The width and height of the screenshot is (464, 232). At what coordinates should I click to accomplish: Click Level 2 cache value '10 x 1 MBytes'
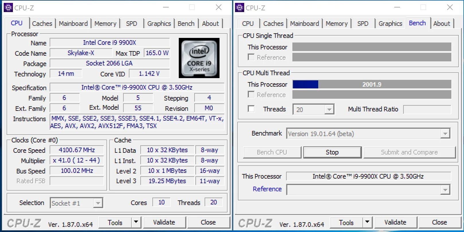coord(167,171)
